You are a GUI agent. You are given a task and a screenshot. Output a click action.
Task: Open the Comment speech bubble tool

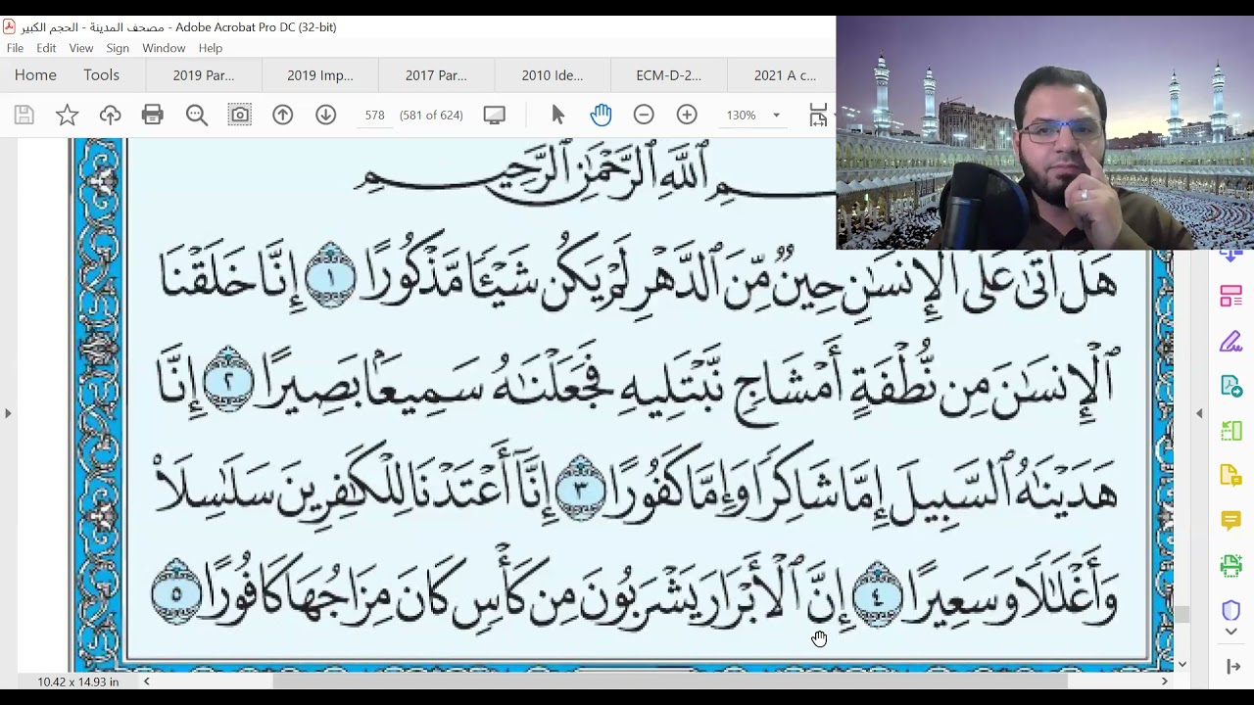tap(1231, 521)
